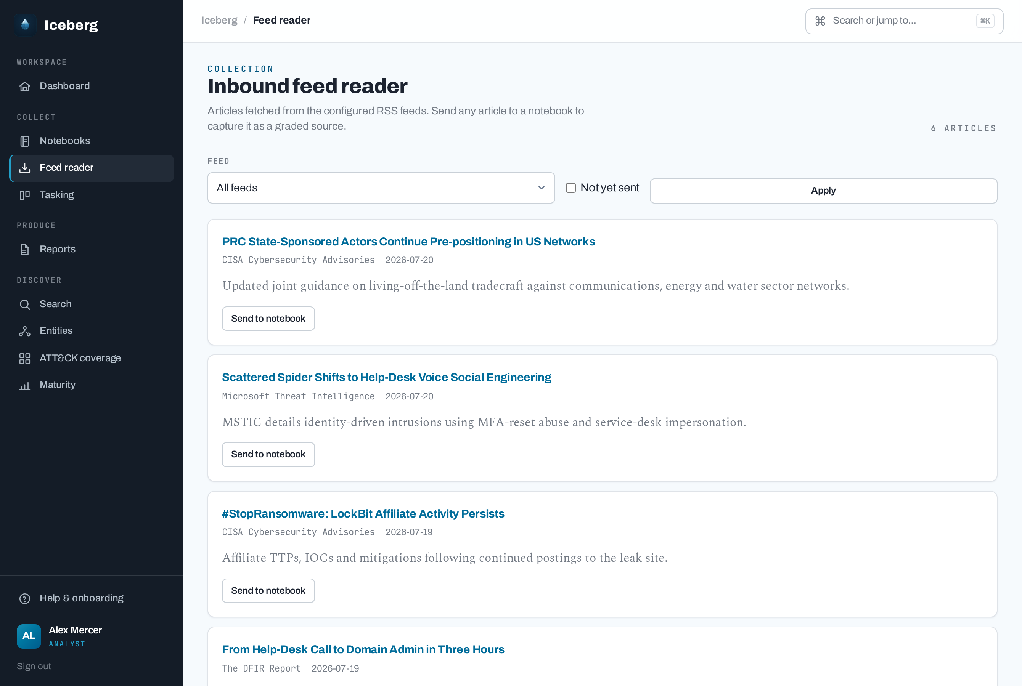Open Search page from sidebar
The height and width of the screenshot is (686, 1022).
pyautogui.click(x=92, y=304)
